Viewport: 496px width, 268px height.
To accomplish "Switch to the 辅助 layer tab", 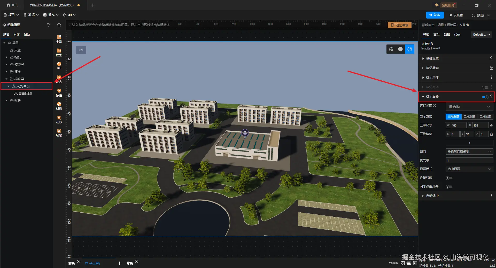I will click(27, 35).
